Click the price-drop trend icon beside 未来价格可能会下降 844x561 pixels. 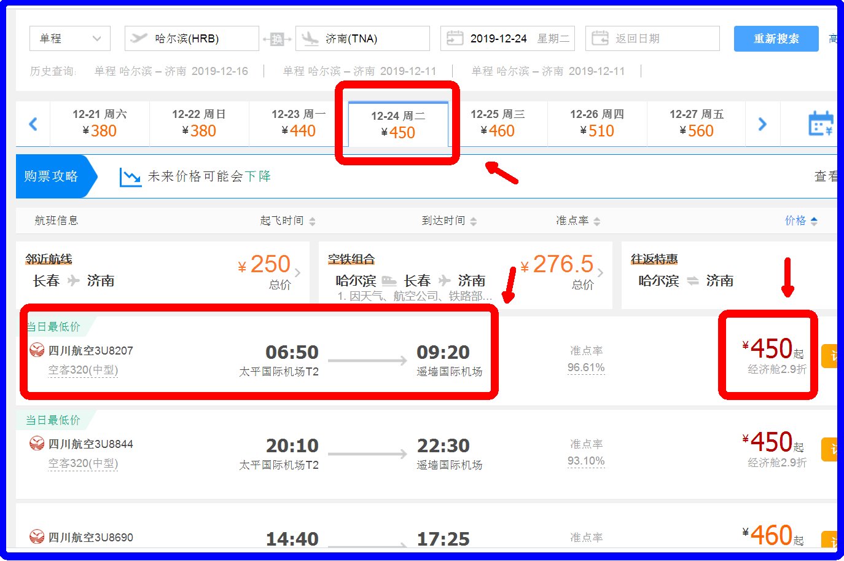[130, 178]
